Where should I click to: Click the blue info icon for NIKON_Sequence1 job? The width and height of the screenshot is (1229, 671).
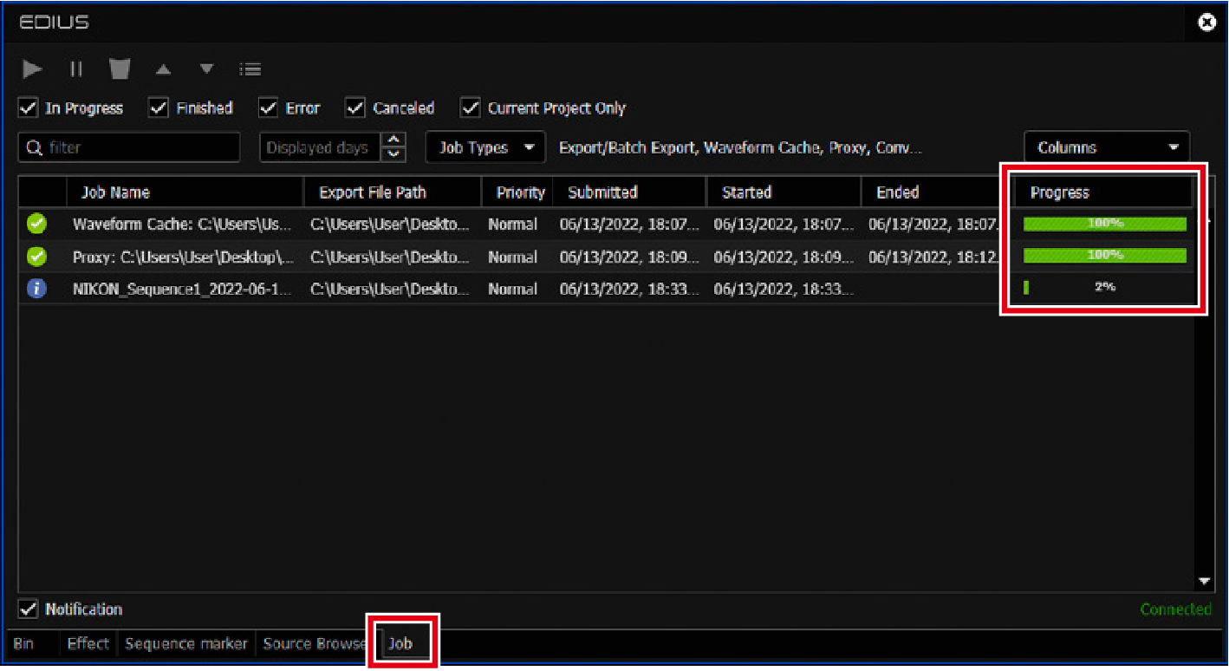36,290
